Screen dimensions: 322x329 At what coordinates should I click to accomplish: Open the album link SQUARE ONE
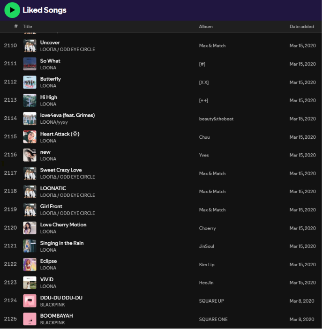[x=213, y=319]
